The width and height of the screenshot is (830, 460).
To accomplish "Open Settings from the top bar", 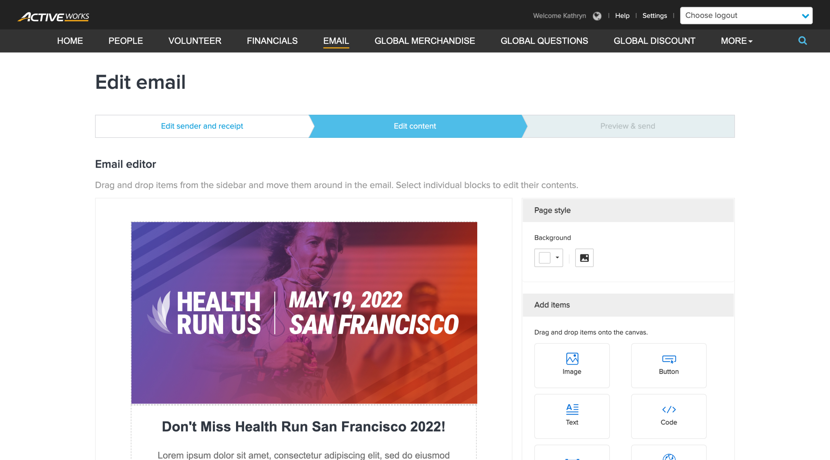I will click(x=655, y=16).
